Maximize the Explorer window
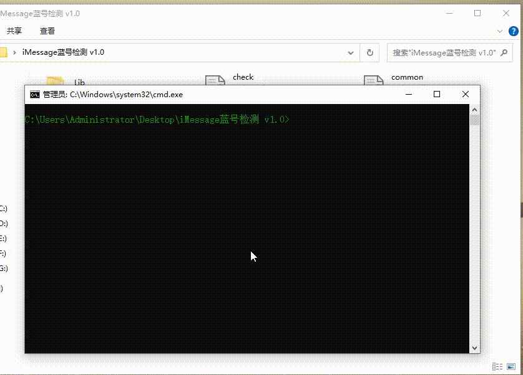This screenshot has height=375, width=523. [477, 13]
